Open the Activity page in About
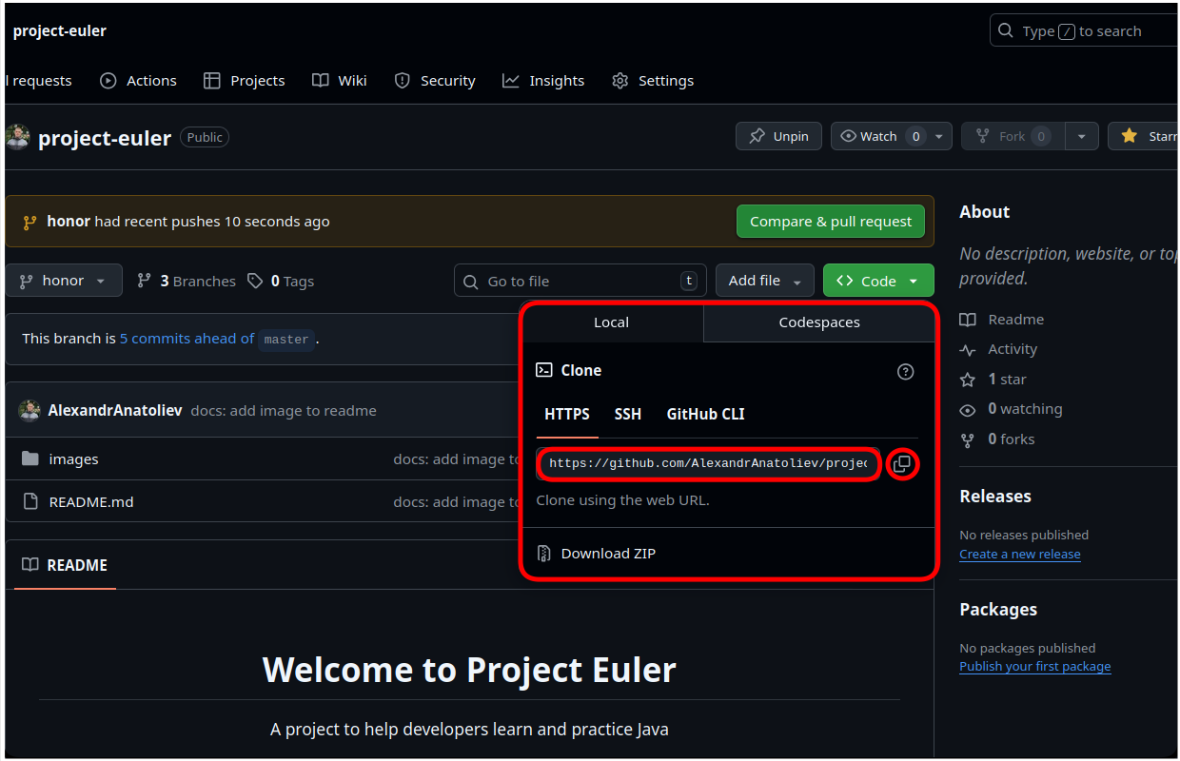1180x761 pixels. click(x=1012, y=350)
